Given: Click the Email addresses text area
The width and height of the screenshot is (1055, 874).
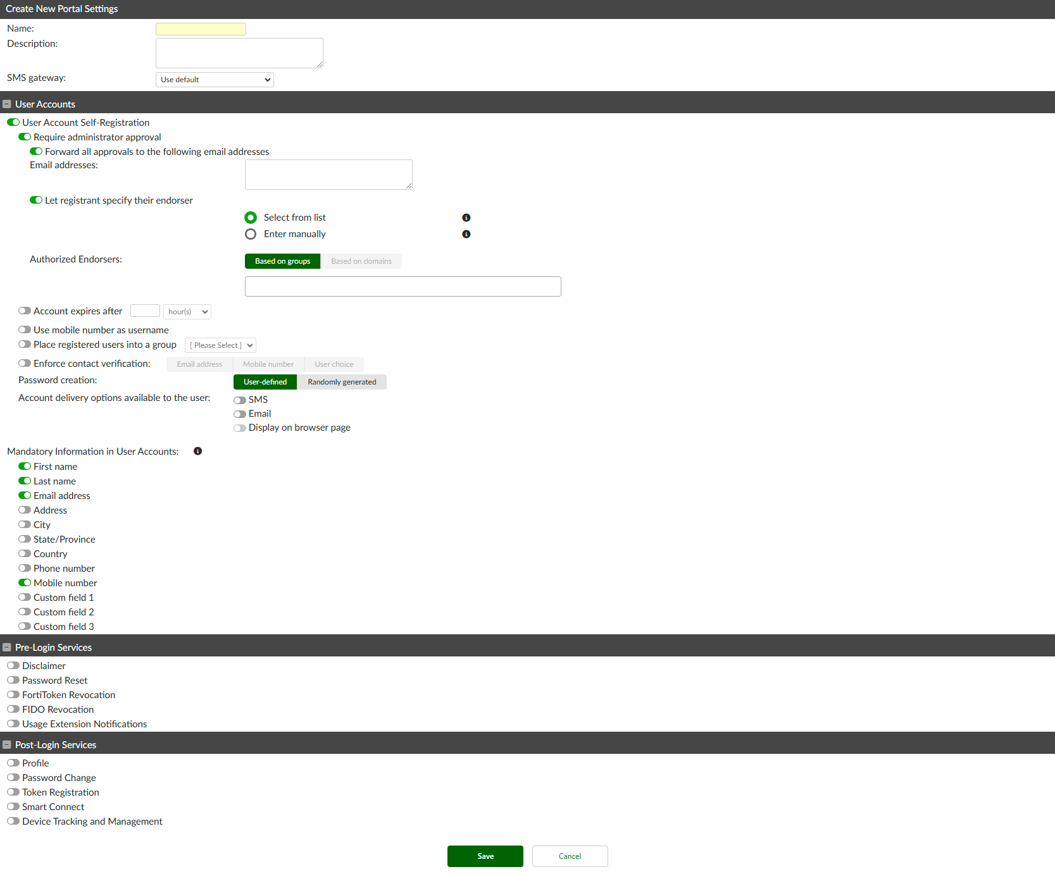Looking at the screenshot, I should point(328,175).
